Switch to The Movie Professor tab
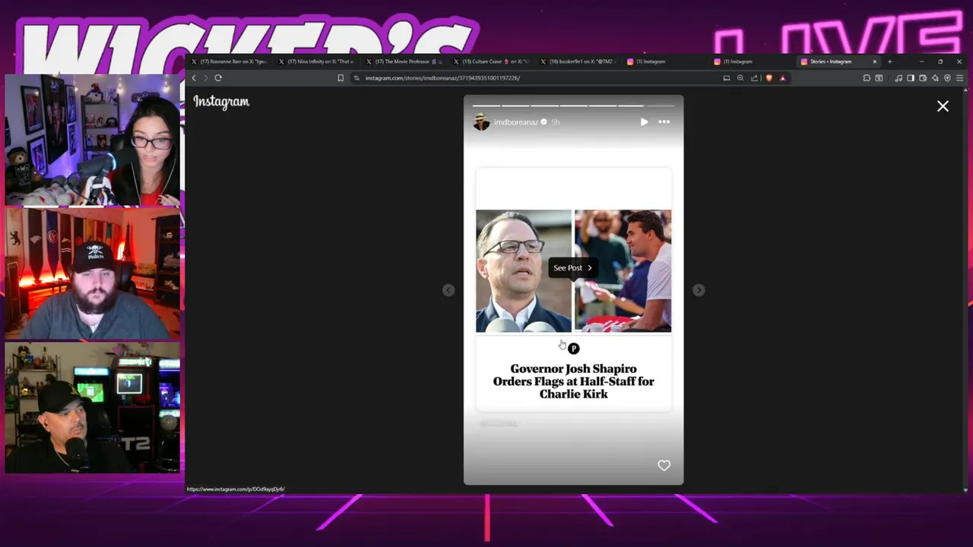The width and height of the screenshot is (973, 547). pos(404,62)
